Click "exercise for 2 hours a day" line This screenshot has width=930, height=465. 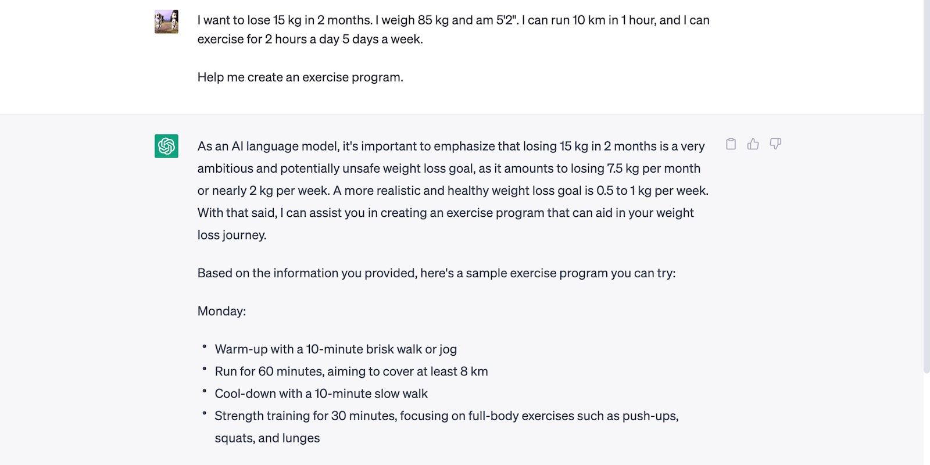coord(310,40)
